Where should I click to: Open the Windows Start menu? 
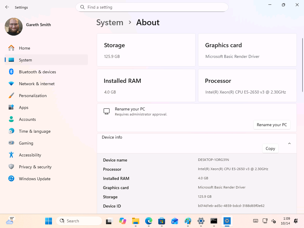tap(48, 221)
